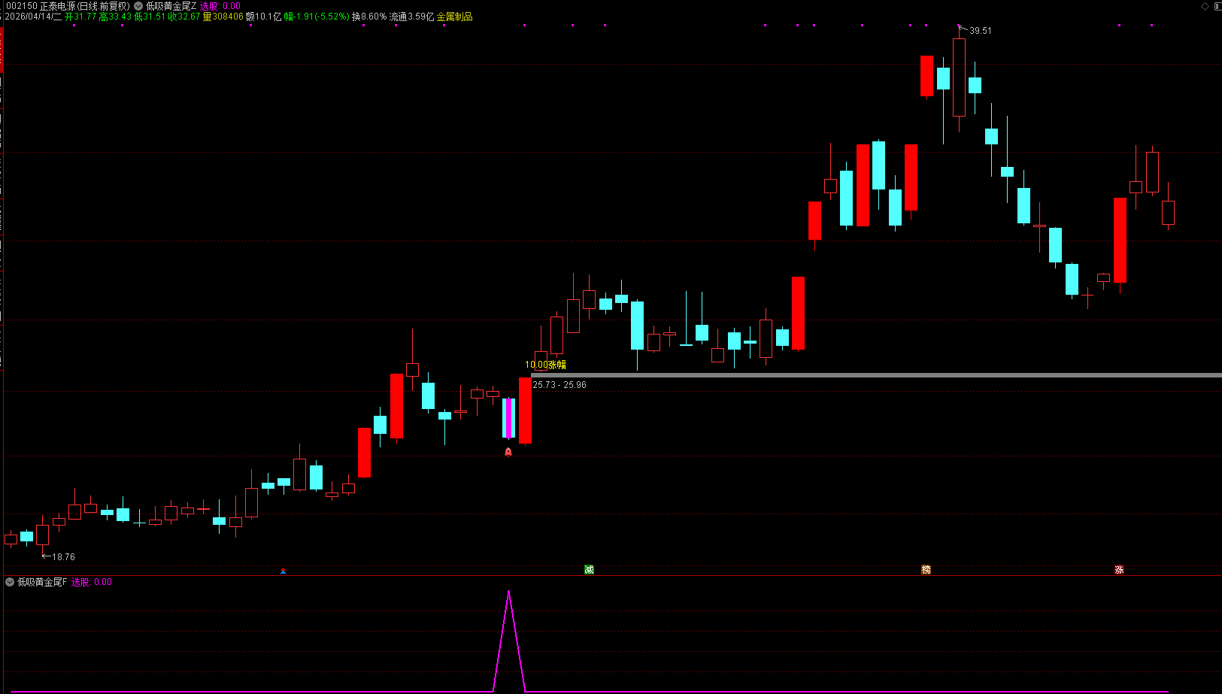The image size is (1222, 694).
Task: Click the 低吸黄金尾Z indicator name
Action: [171, 6]
